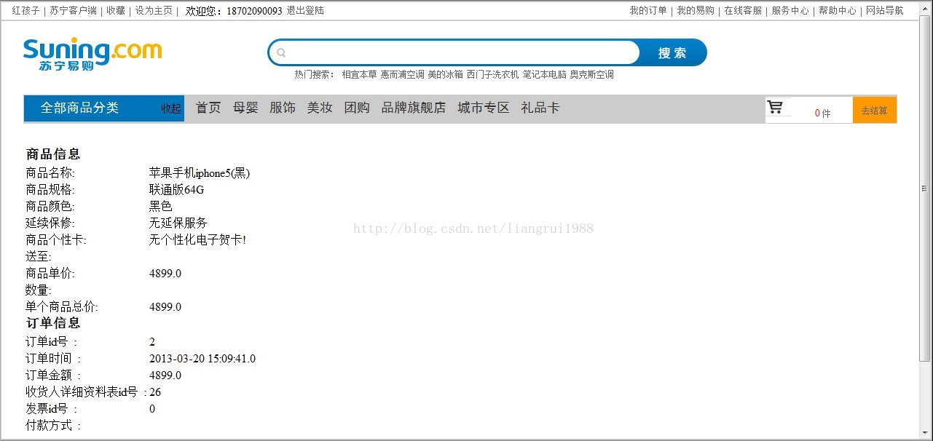
Task: Click hot search term 奥克斯空调
Action: click(591, 74)
